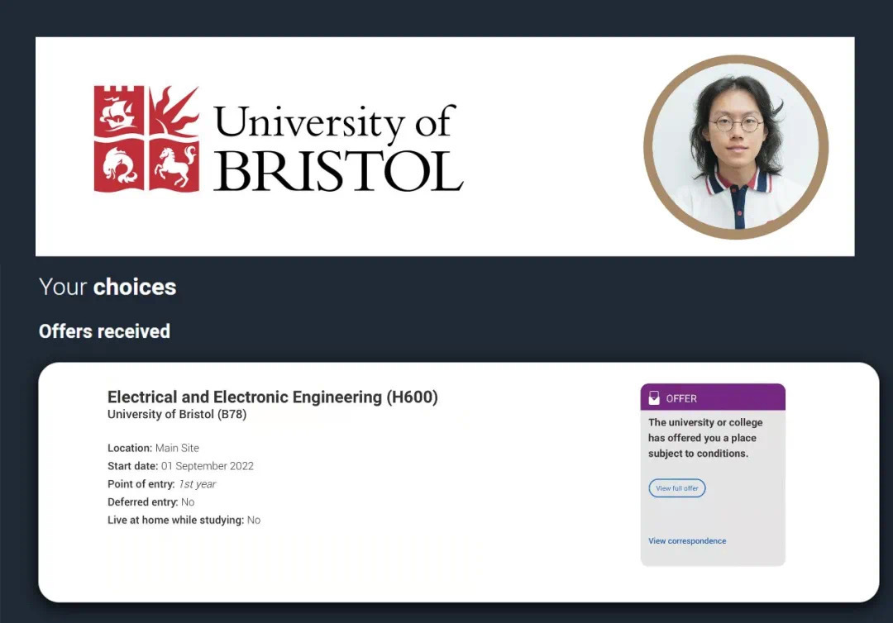Open the View correspondence link
The image size is (893, 623).
point(687,541)
